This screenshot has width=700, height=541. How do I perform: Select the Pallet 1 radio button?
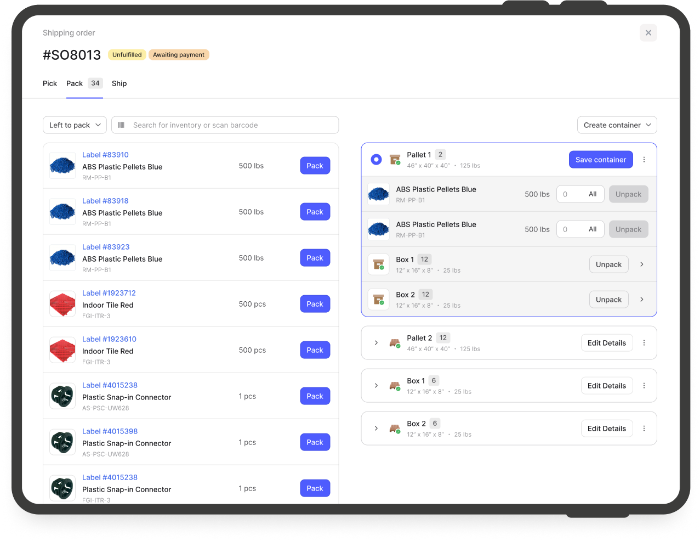(376, 160)
